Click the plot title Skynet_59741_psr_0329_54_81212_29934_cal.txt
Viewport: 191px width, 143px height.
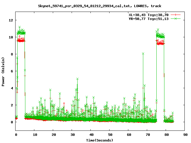(100, 6)
